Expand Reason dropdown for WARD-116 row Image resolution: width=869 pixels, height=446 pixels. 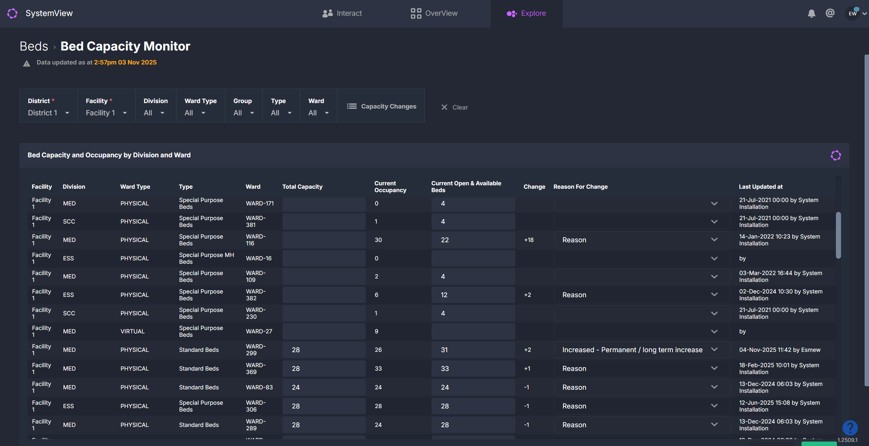click(714, 240)
